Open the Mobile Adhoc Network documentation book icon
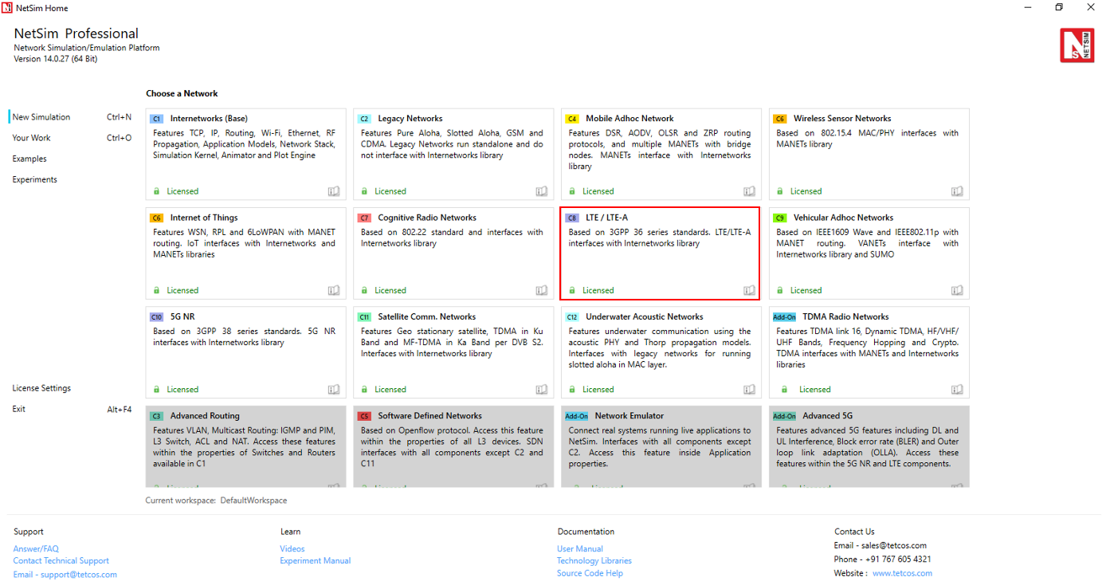The height and width of the screenshot is (585, 1102). (749, 191)
